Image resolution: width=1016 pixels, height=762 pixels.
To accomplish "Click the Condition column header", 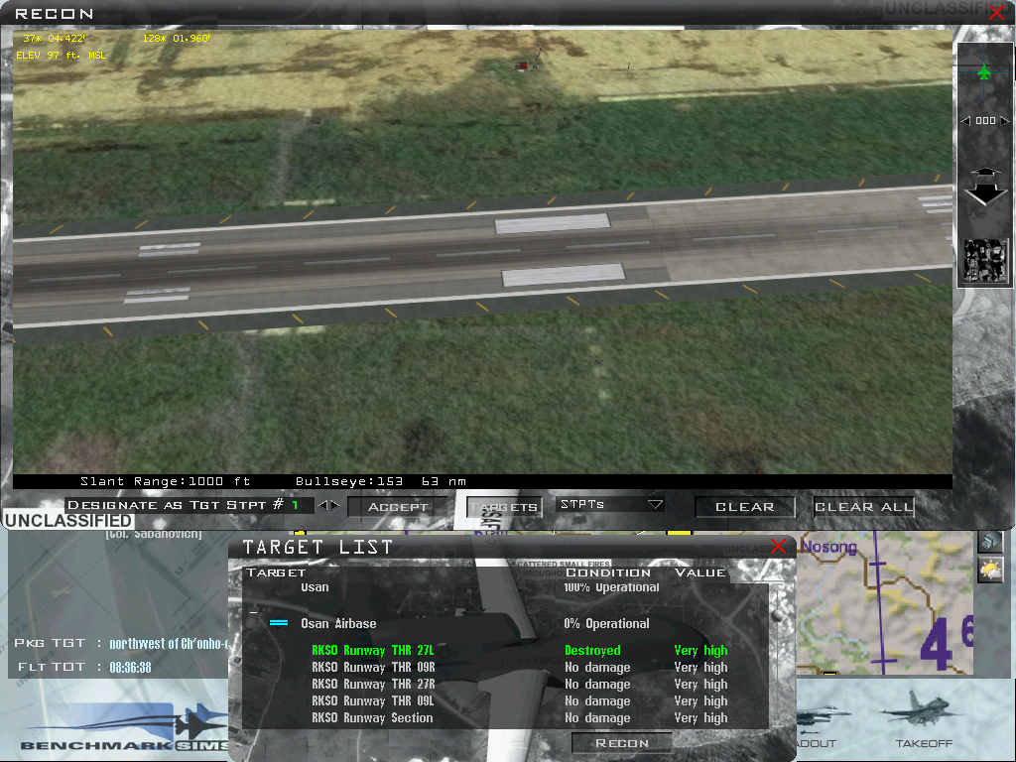I will click(x=608, y=572).
